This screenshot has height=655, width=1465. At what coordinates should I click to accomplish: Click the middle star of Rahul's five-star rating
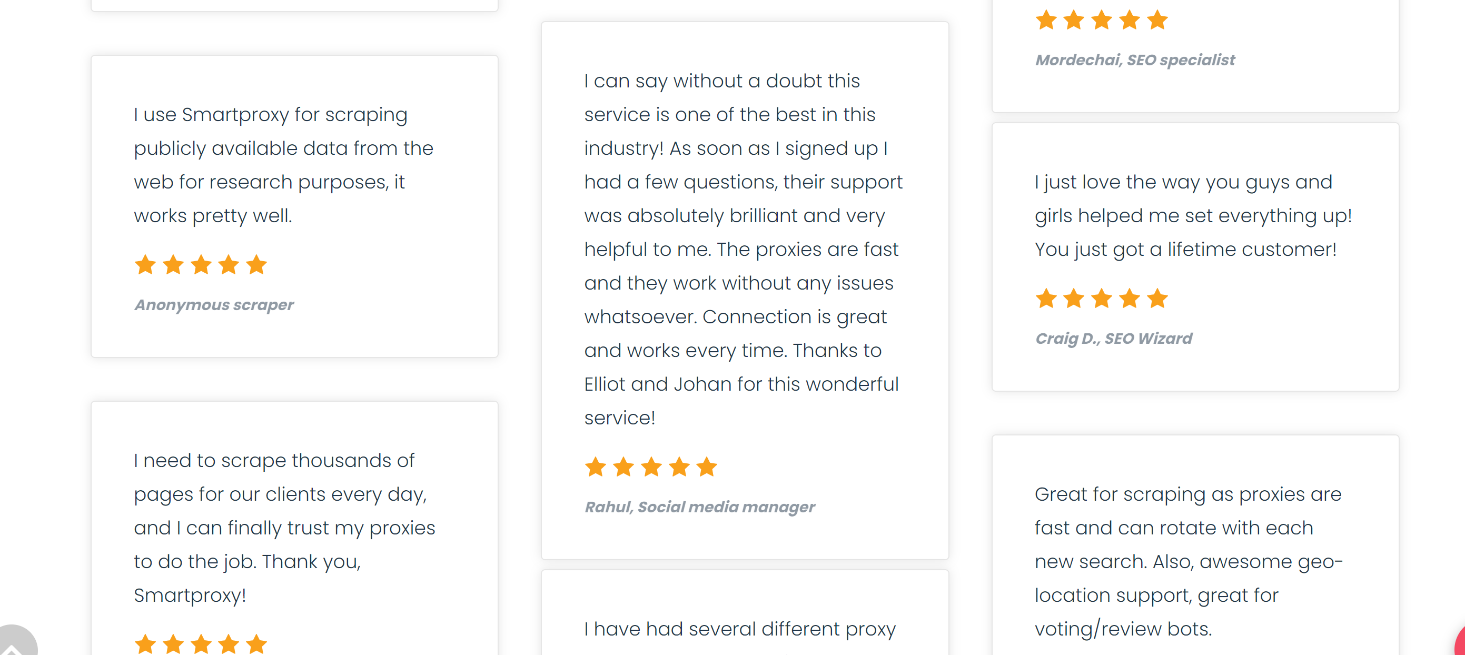652,468
